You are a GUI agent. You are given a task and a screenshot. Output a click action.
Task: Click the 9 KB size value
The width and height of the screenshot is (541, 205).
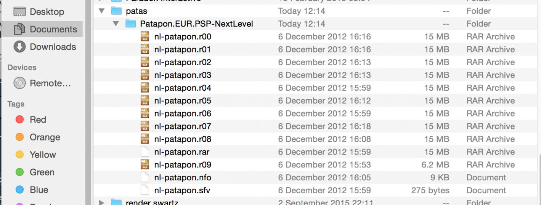coord(439,178)
